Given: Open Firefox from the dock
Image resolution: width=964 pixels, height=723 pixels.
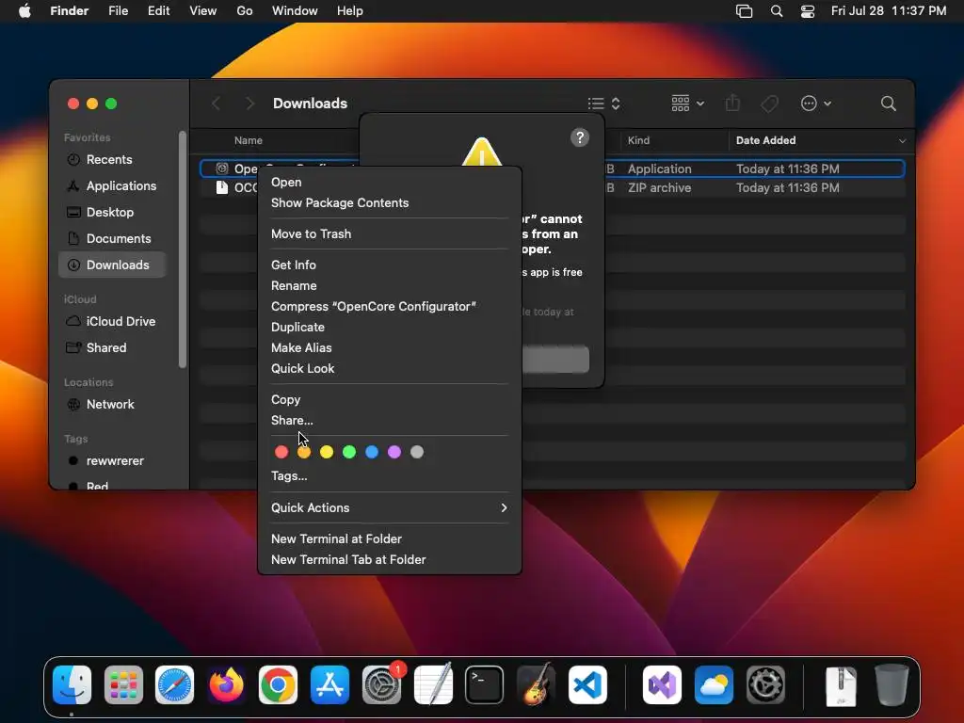Looking at the screenshot, I should coord(226,685).
